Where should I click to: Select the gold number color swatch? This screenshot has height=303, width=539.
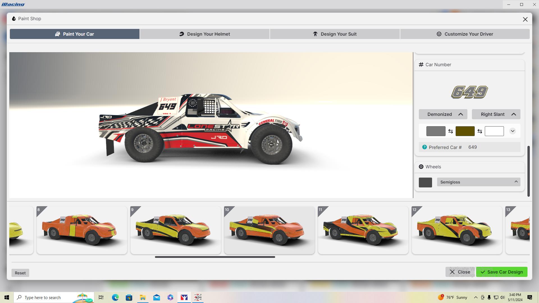(x=465, y=131)
